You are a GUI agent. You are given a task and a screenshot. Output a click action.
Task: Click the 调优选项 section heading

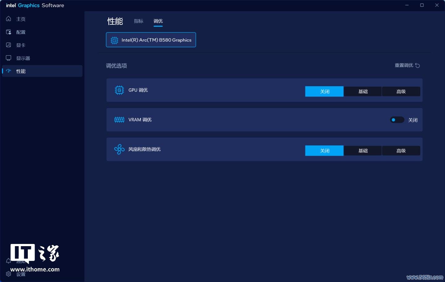tap(117, 66)
